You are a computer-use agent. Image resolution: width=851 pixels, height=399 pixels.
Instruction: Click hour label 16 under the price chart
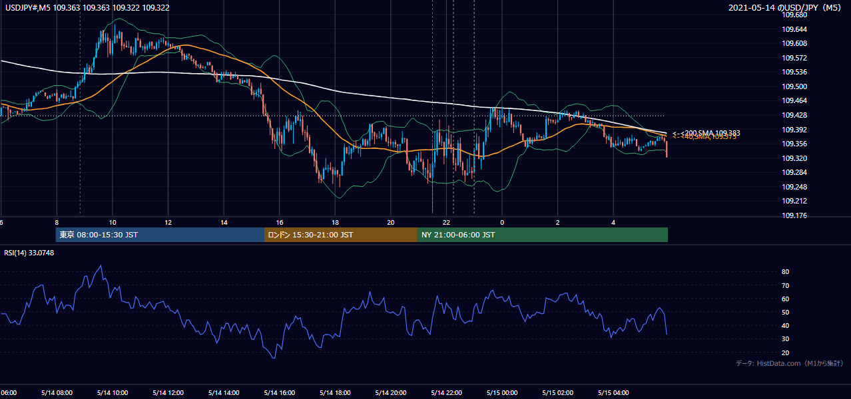[280, 222]
